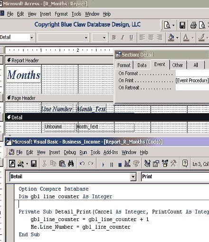
Task: Click the Copy icon in VB toolbar
Action: [x=53, y=164]
